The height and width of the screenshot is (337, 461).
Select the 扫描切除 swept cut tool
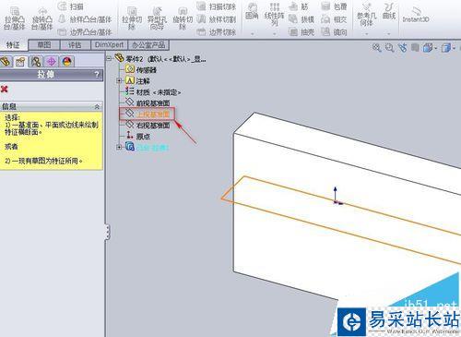tap(217, 6)
